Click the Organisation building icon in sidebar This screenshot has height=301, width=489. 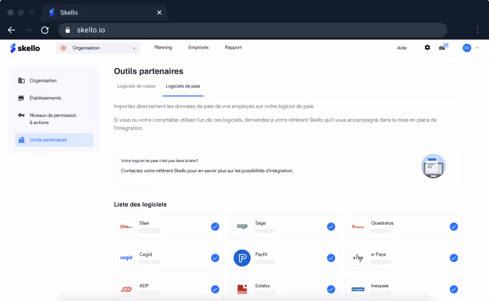pyautogui.click(x=21, y=80)
